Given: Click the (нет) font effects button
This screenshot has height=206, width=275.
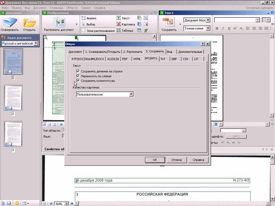Looking at the screenshot, I should pos(236,136).
